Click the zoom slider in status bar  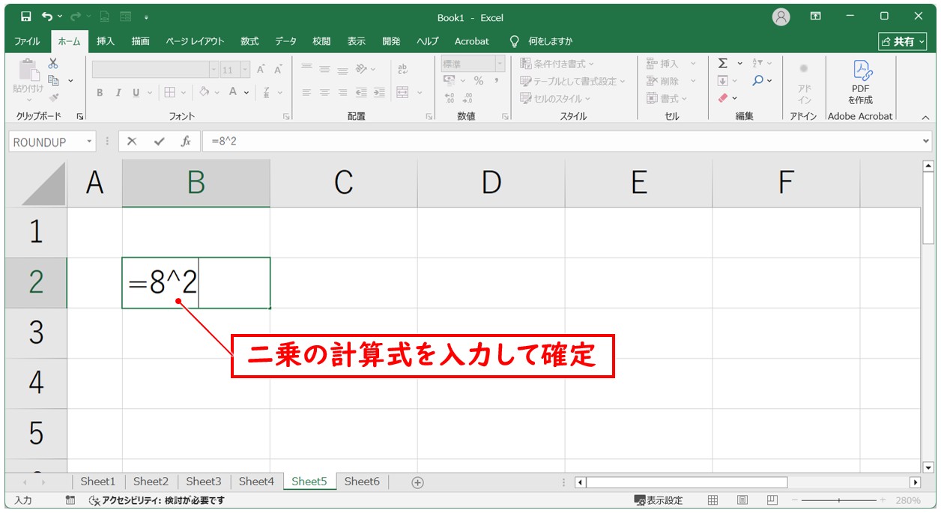pyautogui.click(x=839, y=500)
